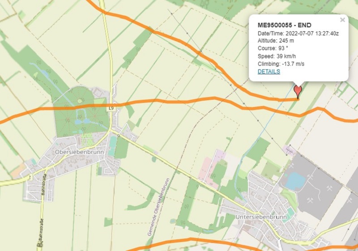Select the Obersiebenbrunn town label

click(x=80, y=152)
